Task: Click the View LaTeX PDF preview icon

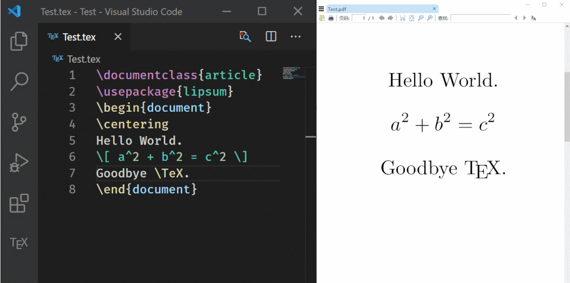Action: 245,37
